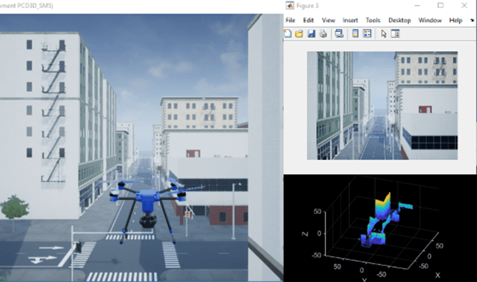The width and height of the screenshot is (477, 282).
Task: Click the Help menu
Action: 456,20
